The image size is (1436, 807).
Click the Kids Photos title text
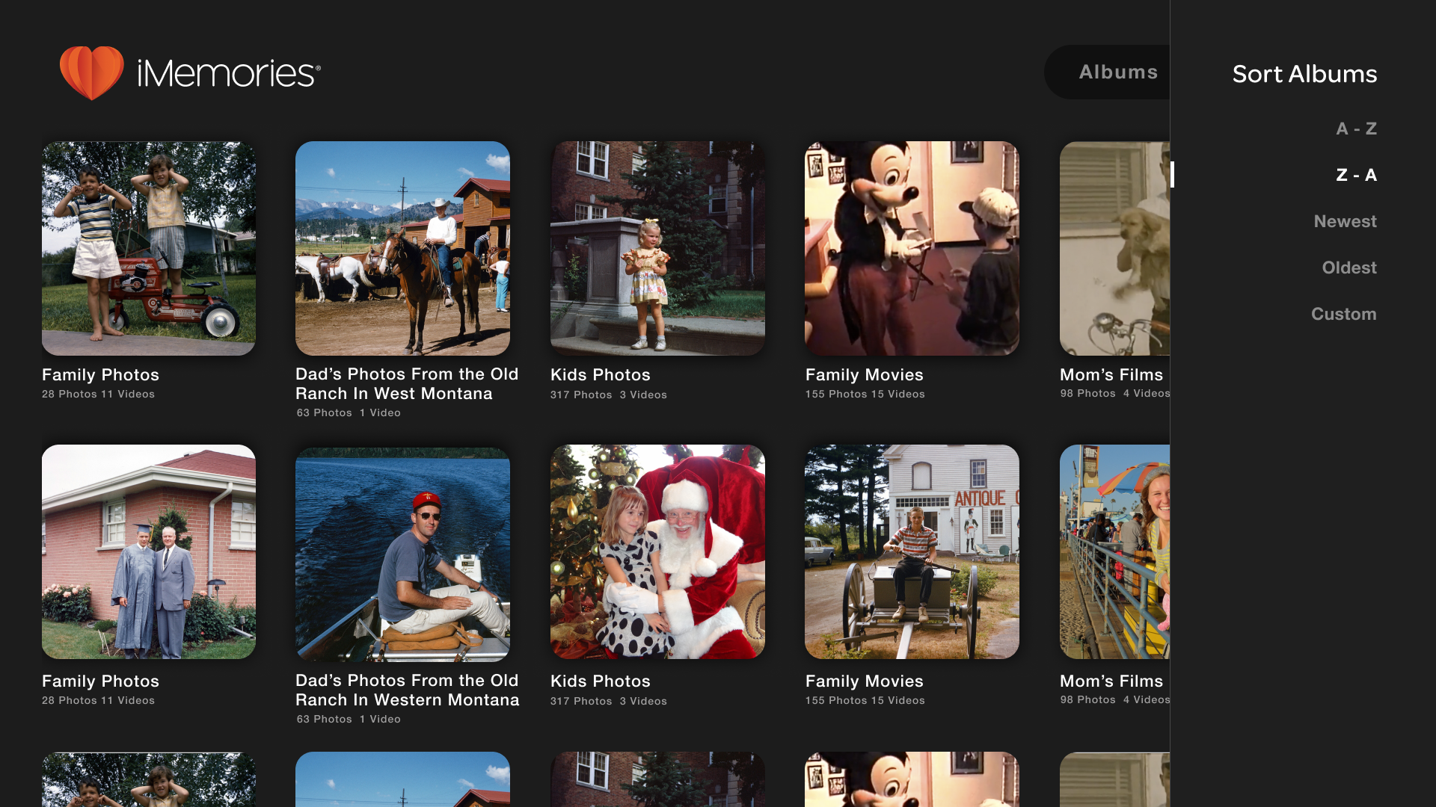coord(600,374)
